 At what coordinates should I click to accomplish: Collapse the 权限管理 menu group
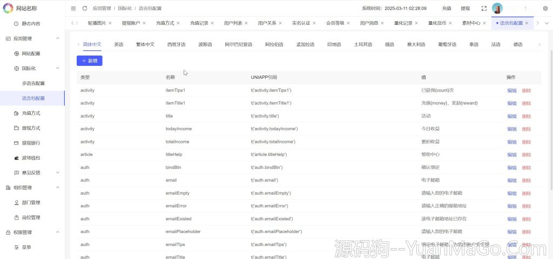58,232
